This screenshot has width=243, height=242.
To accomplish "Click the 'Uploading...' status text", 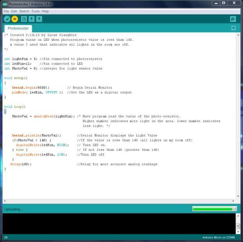I will [x=13, y=209].
